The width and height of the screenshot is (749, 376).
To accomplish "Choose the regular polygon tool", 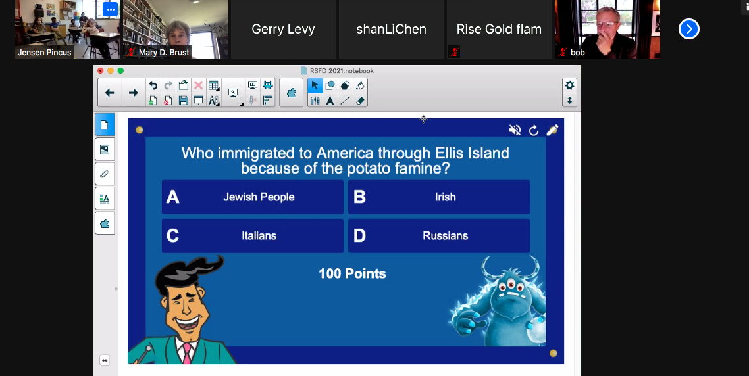I will tap(345, 85).
